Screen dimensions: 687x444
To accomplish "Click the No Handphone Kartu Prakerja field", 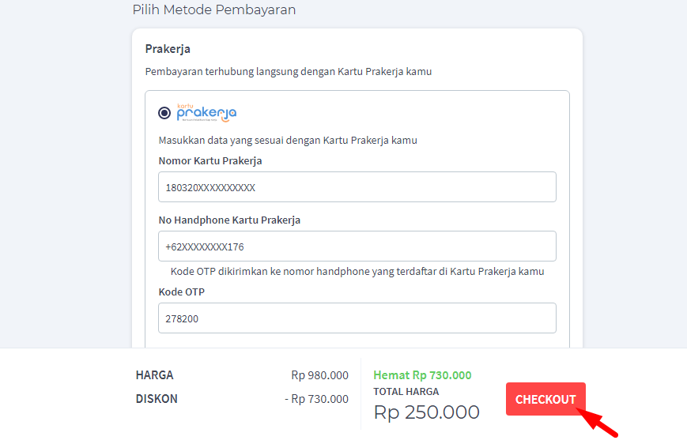I will pyautogui.click(x=357, y=246).
